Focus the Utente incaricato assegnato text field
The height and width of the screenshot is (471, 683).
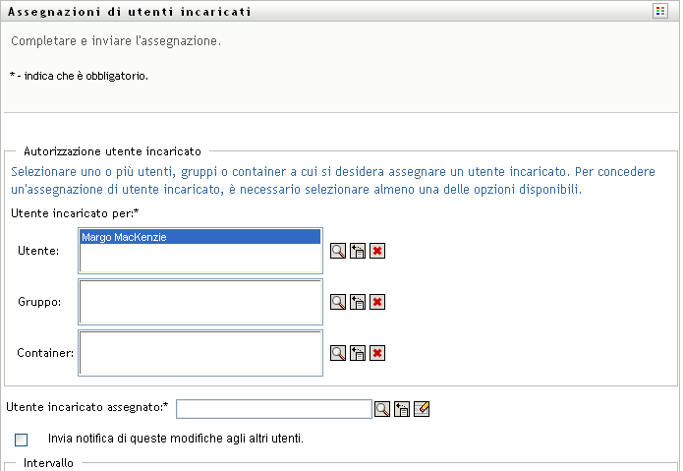pyautogui.click(x=273, y=409)
